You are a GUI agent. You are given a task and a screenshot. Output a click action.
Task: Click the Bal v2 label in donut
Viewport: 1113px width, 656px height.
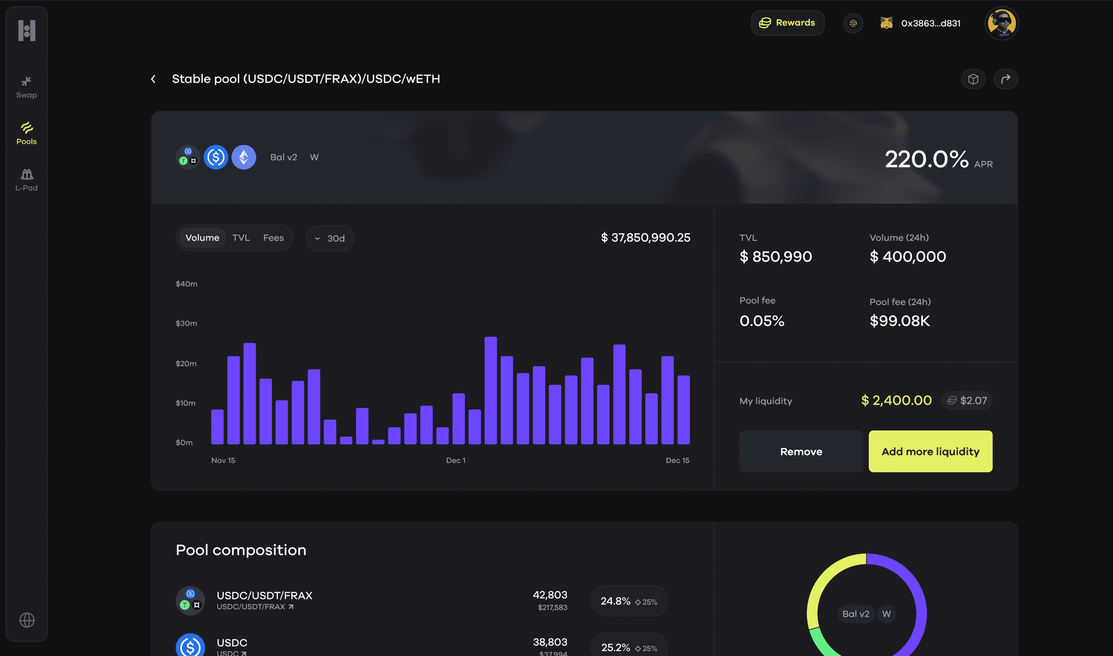click(856, 614)
